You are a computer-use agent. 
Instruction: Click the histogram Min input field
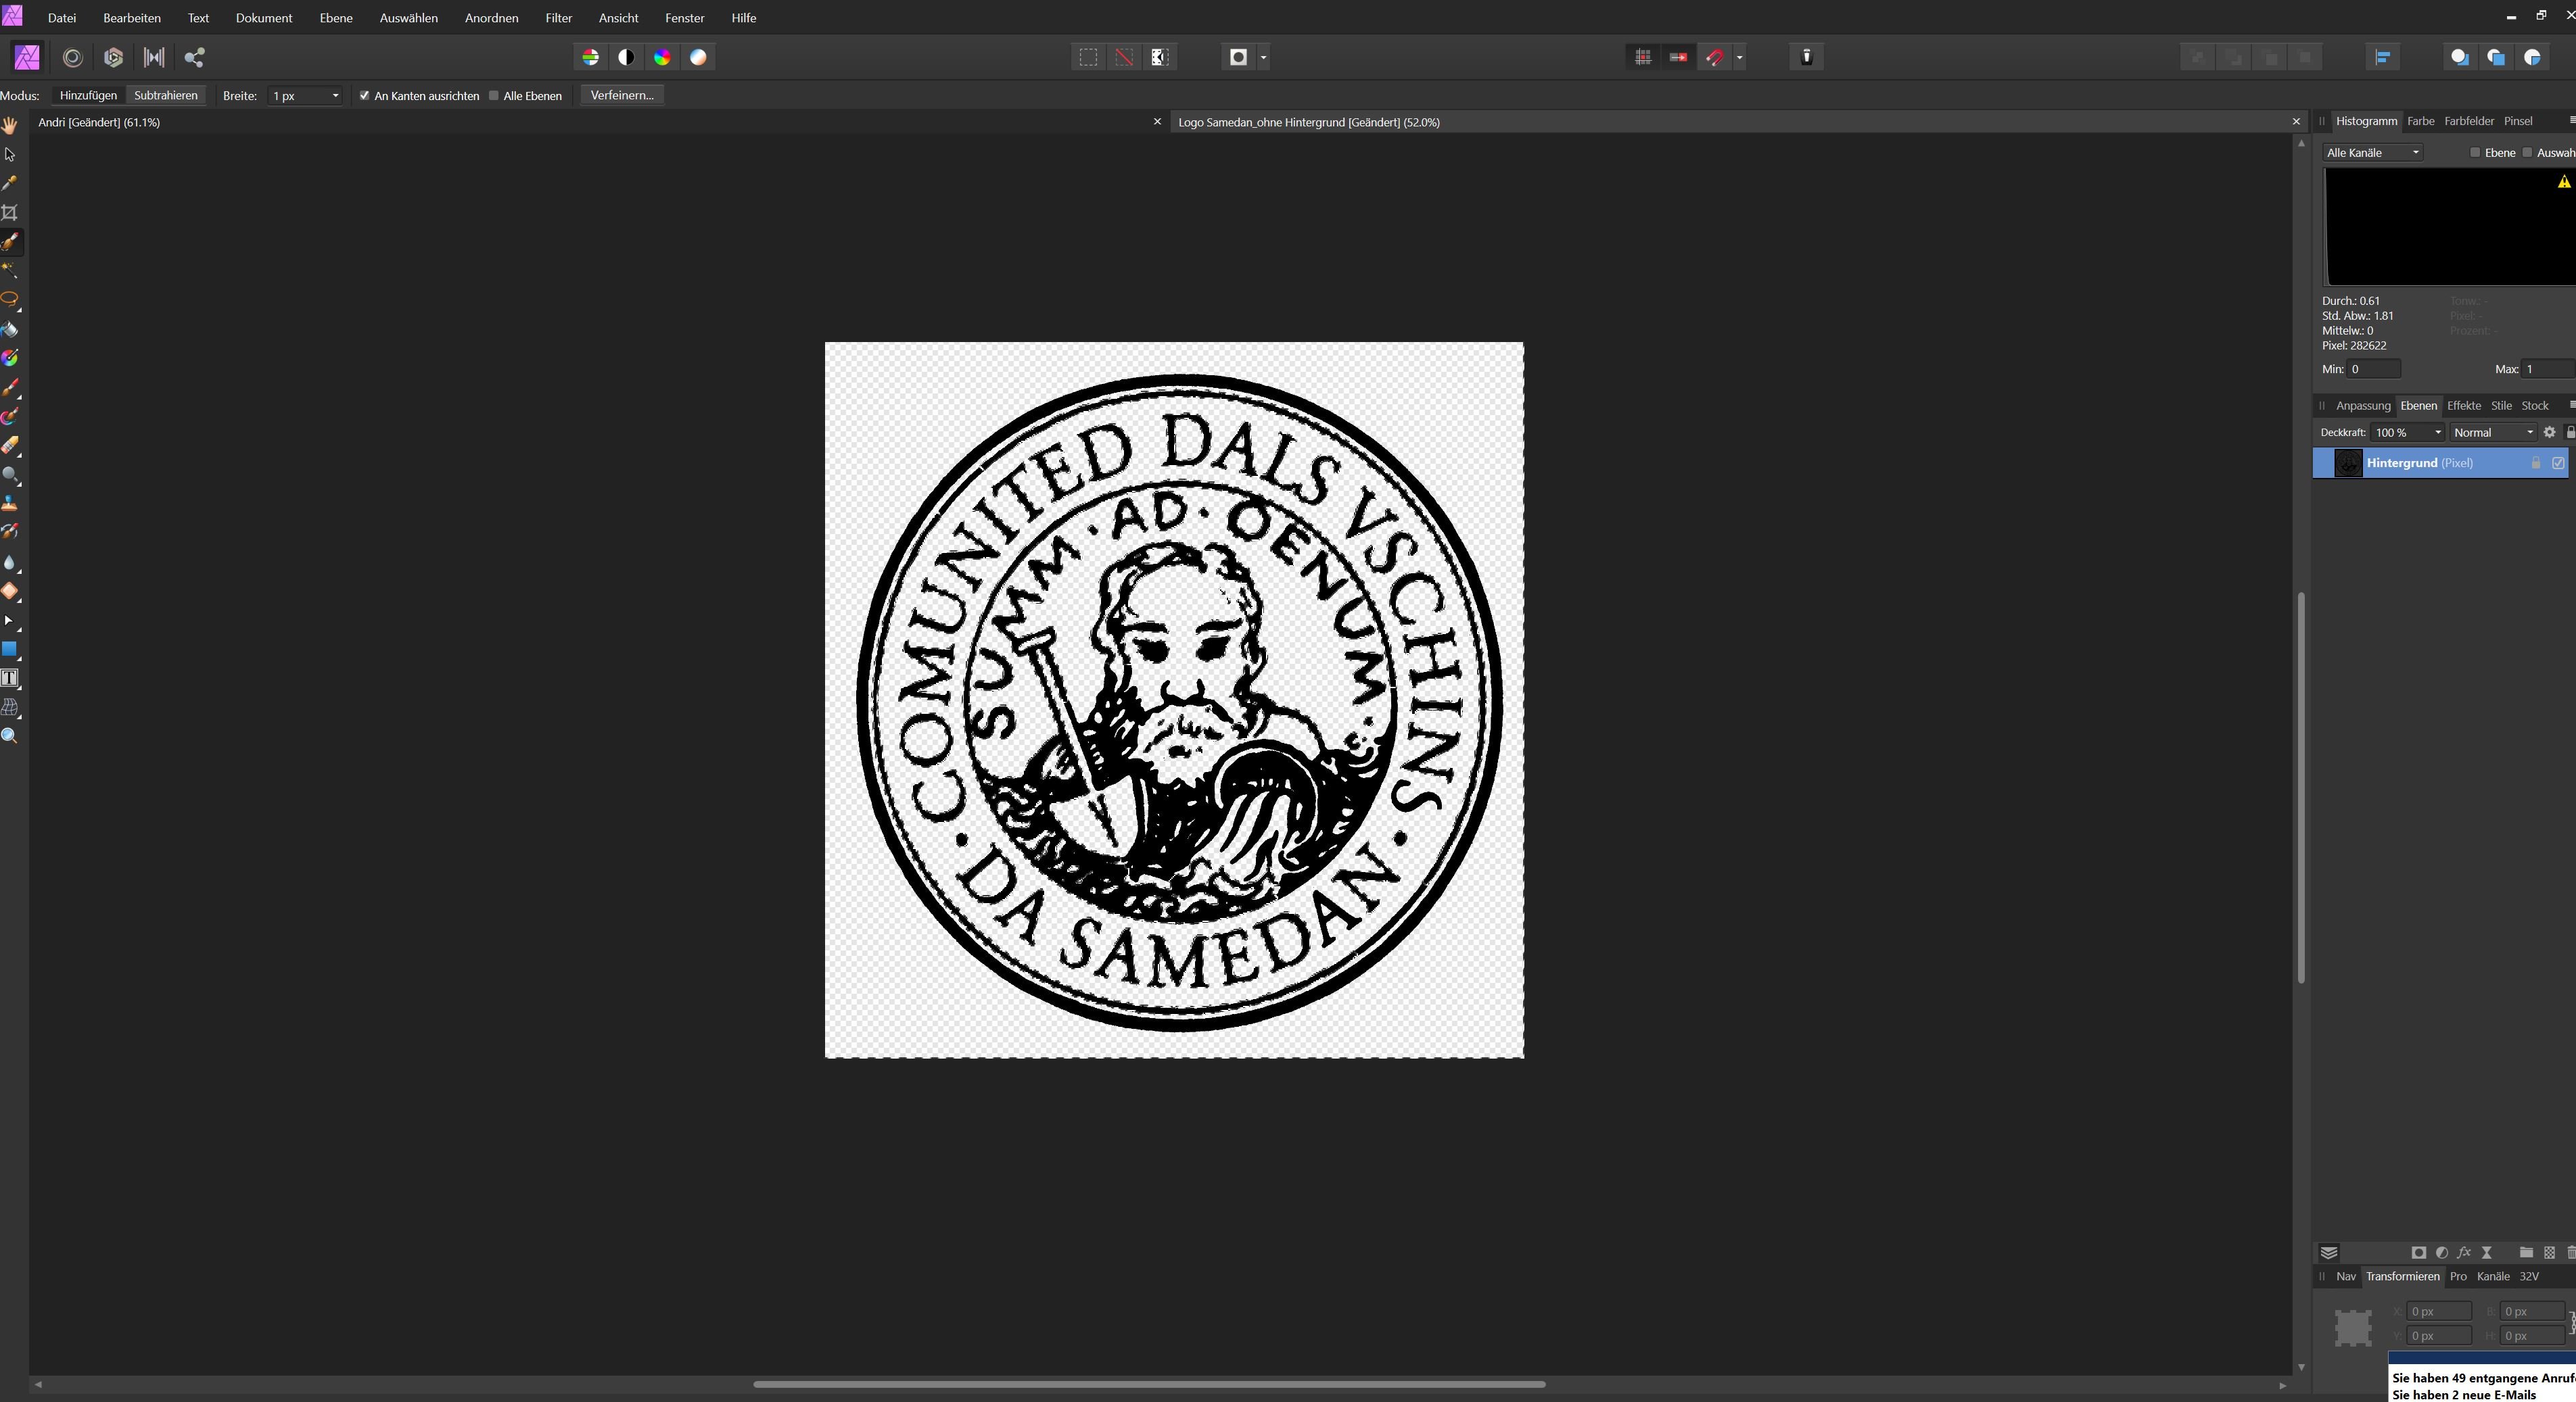tap(2374, 368)
